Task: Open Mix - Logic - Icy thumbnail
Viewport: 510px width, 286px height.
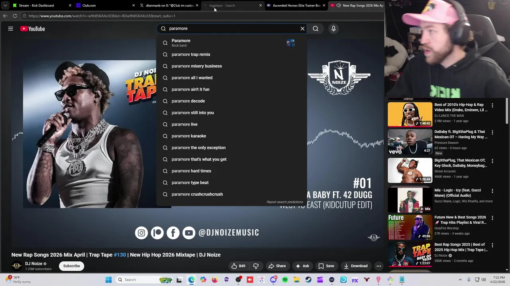Action: click(410, 200)
